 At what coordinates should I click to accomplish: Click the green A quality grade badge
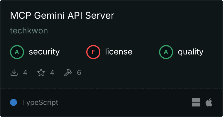(166, 52)
